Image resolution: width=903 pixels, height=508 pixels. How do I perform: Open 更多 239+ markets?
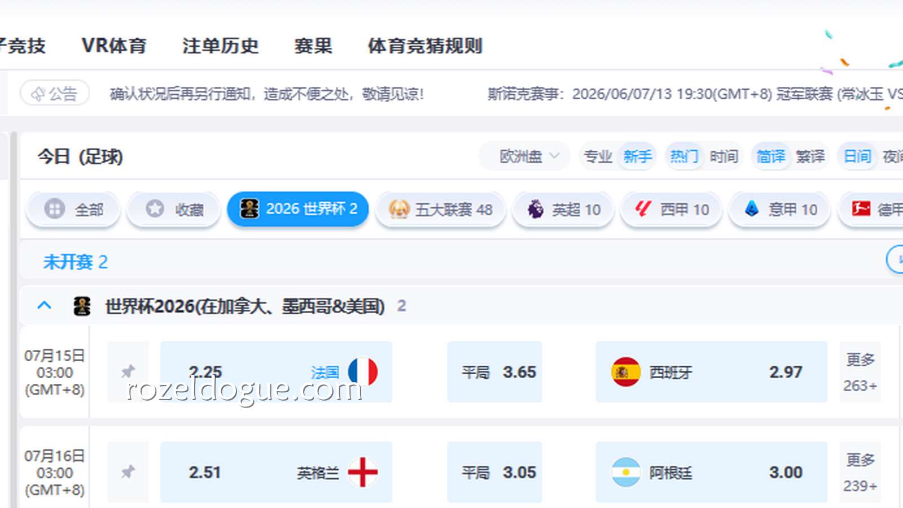860,472
